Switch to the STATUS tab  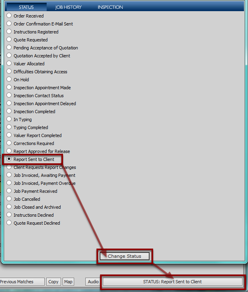pyautogui.click(x=26, y=7)
